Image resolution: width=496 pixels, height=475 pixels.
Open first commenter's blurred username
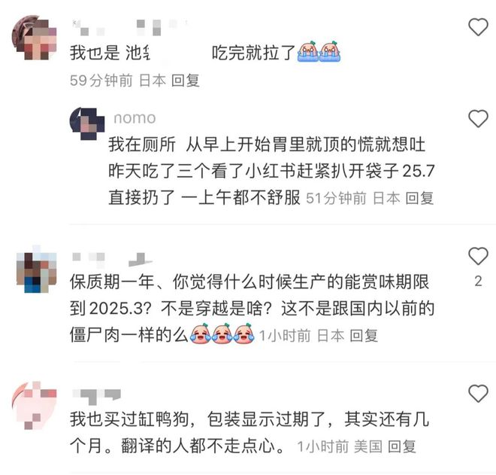pyautogui.click(x=130, y=27)
